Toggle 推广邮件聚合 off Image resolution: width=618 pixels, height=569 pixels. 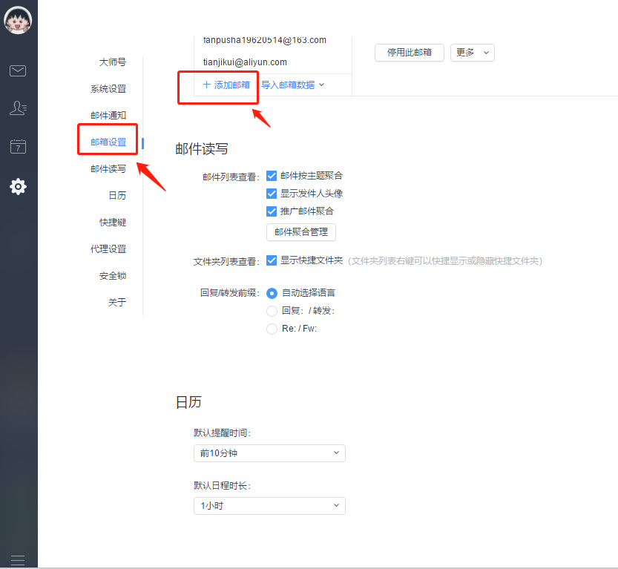pyautogui.click(x=272, y=211)
